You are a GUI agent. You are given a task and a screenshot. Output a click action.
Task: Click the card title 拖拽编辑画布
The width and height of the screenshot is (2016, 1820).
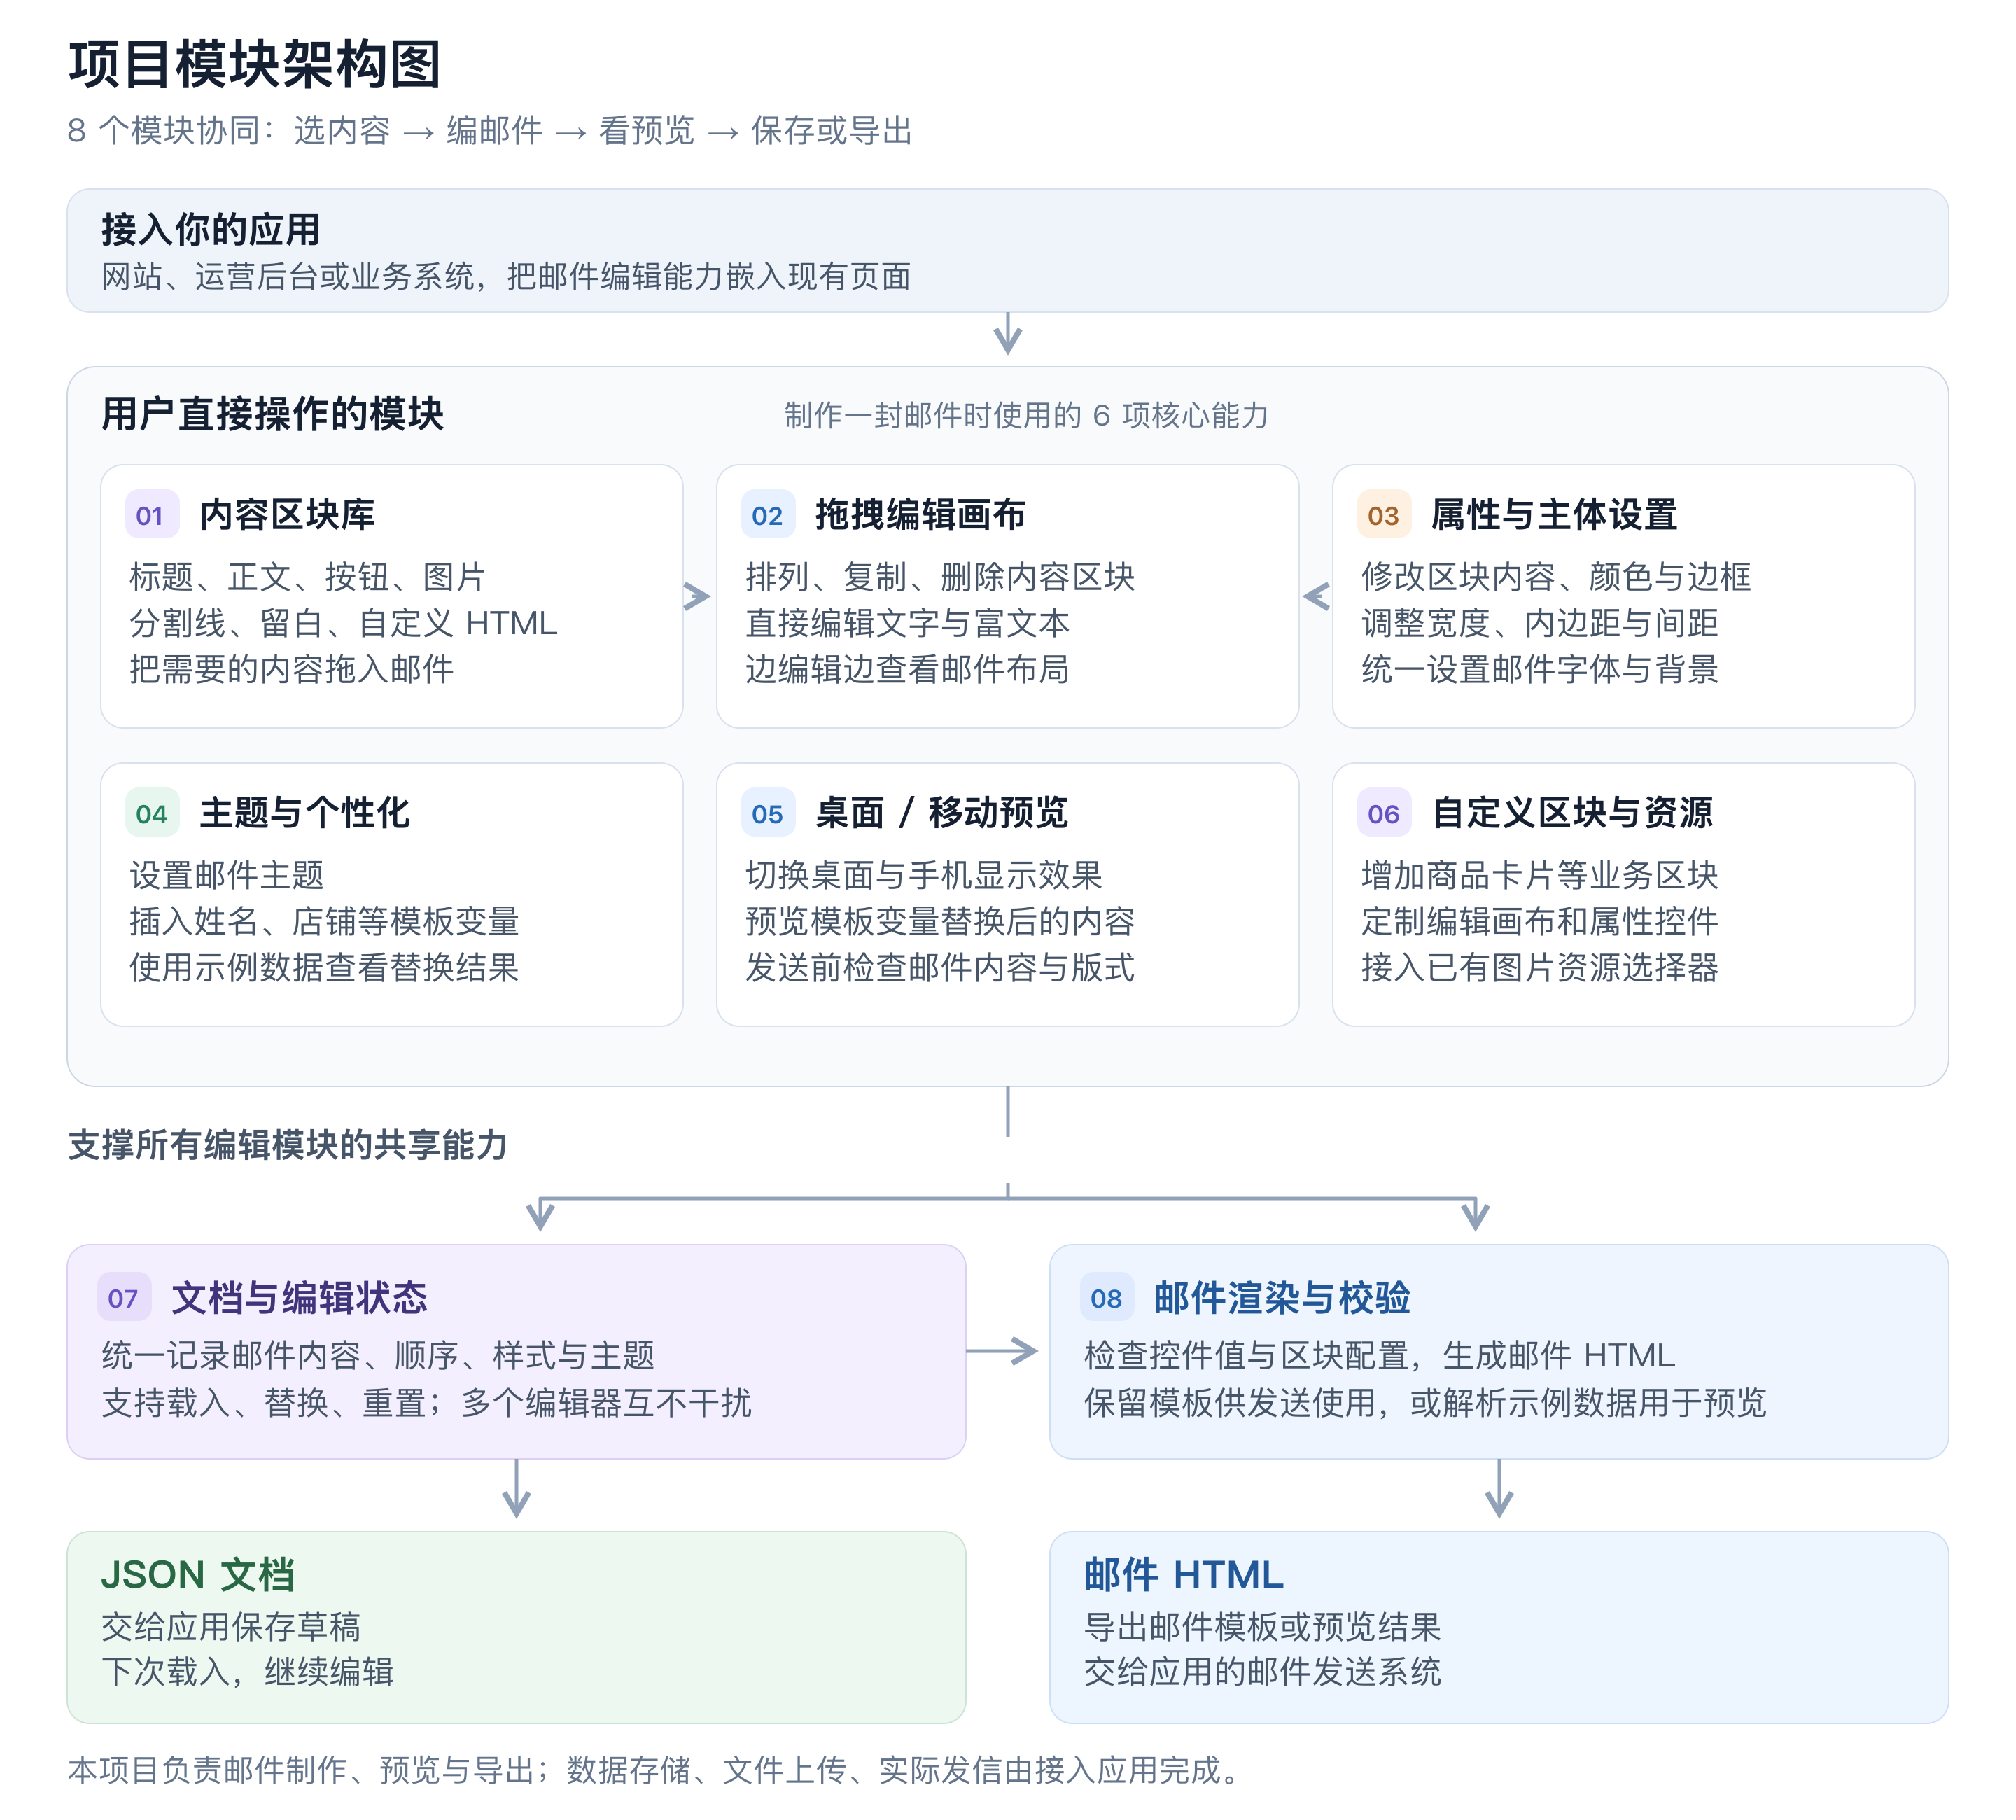coord(921,515)
